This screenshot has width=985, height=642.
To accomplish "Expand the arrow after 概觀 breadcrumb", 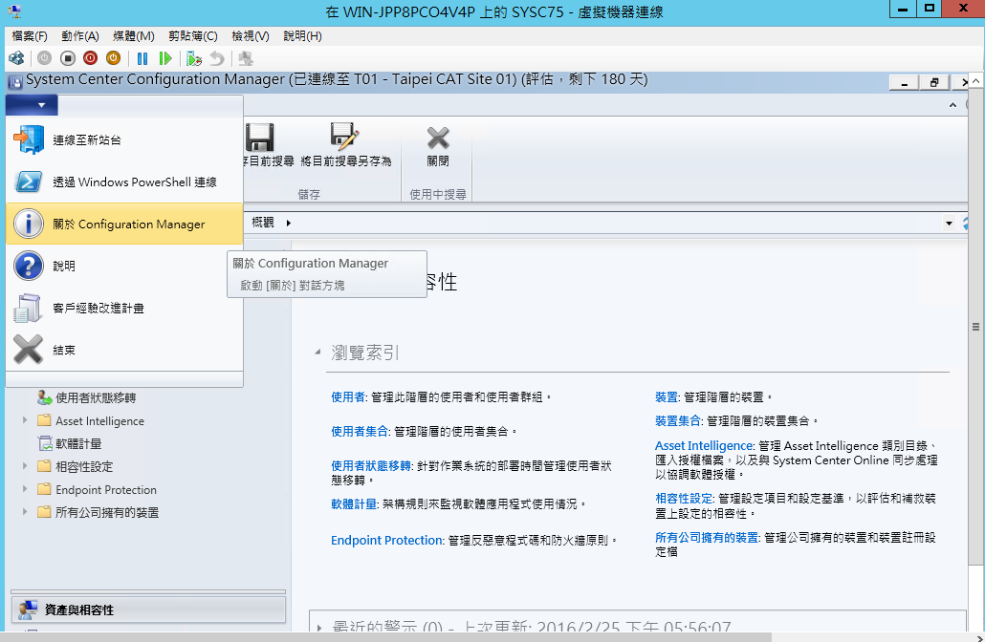I will coord(289,223).
